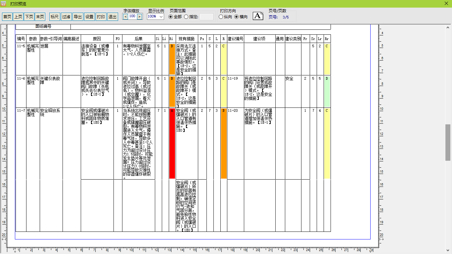Viewport: 452px width, 254px height.
Task: Click the green D risk cell in row 11-6
Action: [327, 91]
